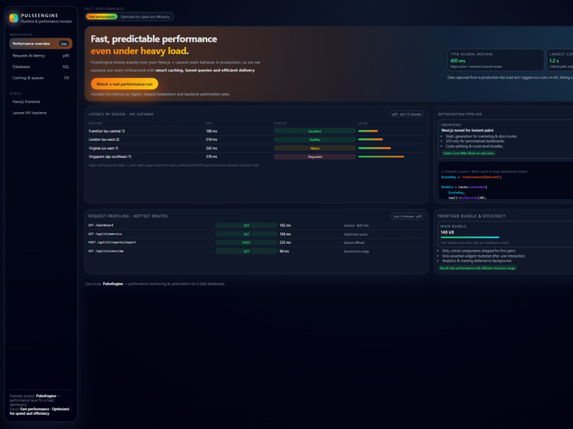The height and width of the screenshot is (429, 573).
Task: Open Databases section in sidebar
Action: [41, 67]
